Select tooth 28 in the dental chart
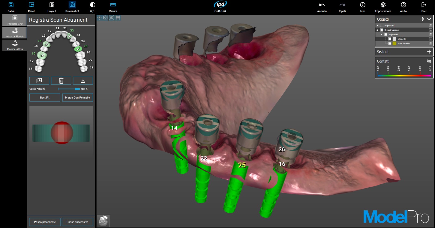This screenshot has width=435, height=228. (x=84, y=69)
